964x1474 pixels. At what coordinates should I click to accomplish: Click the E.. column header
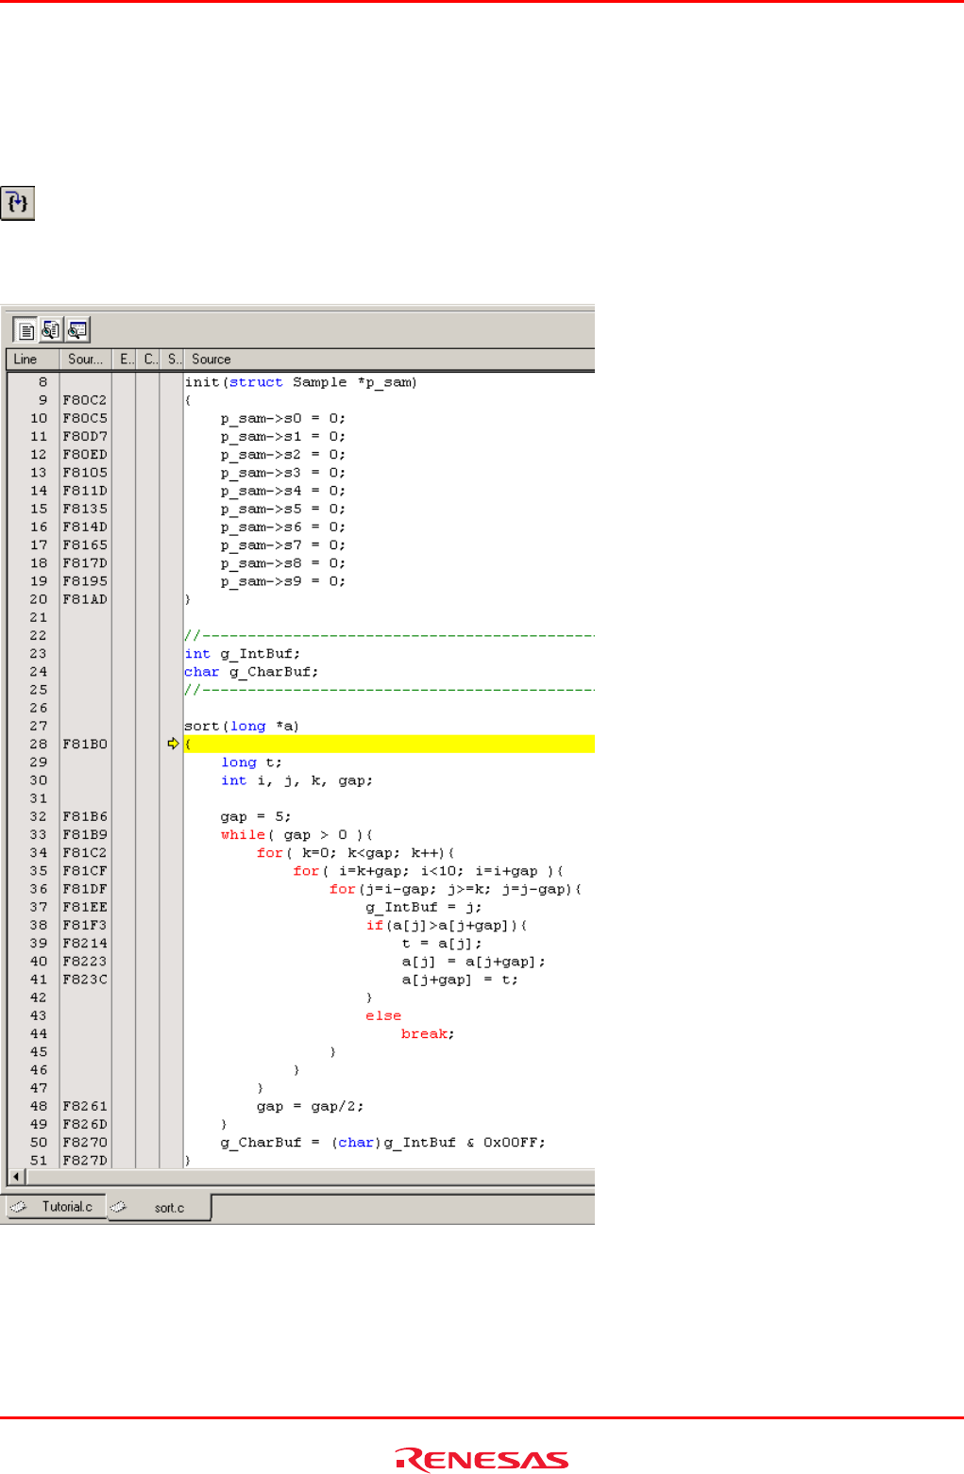pos(125,360)
